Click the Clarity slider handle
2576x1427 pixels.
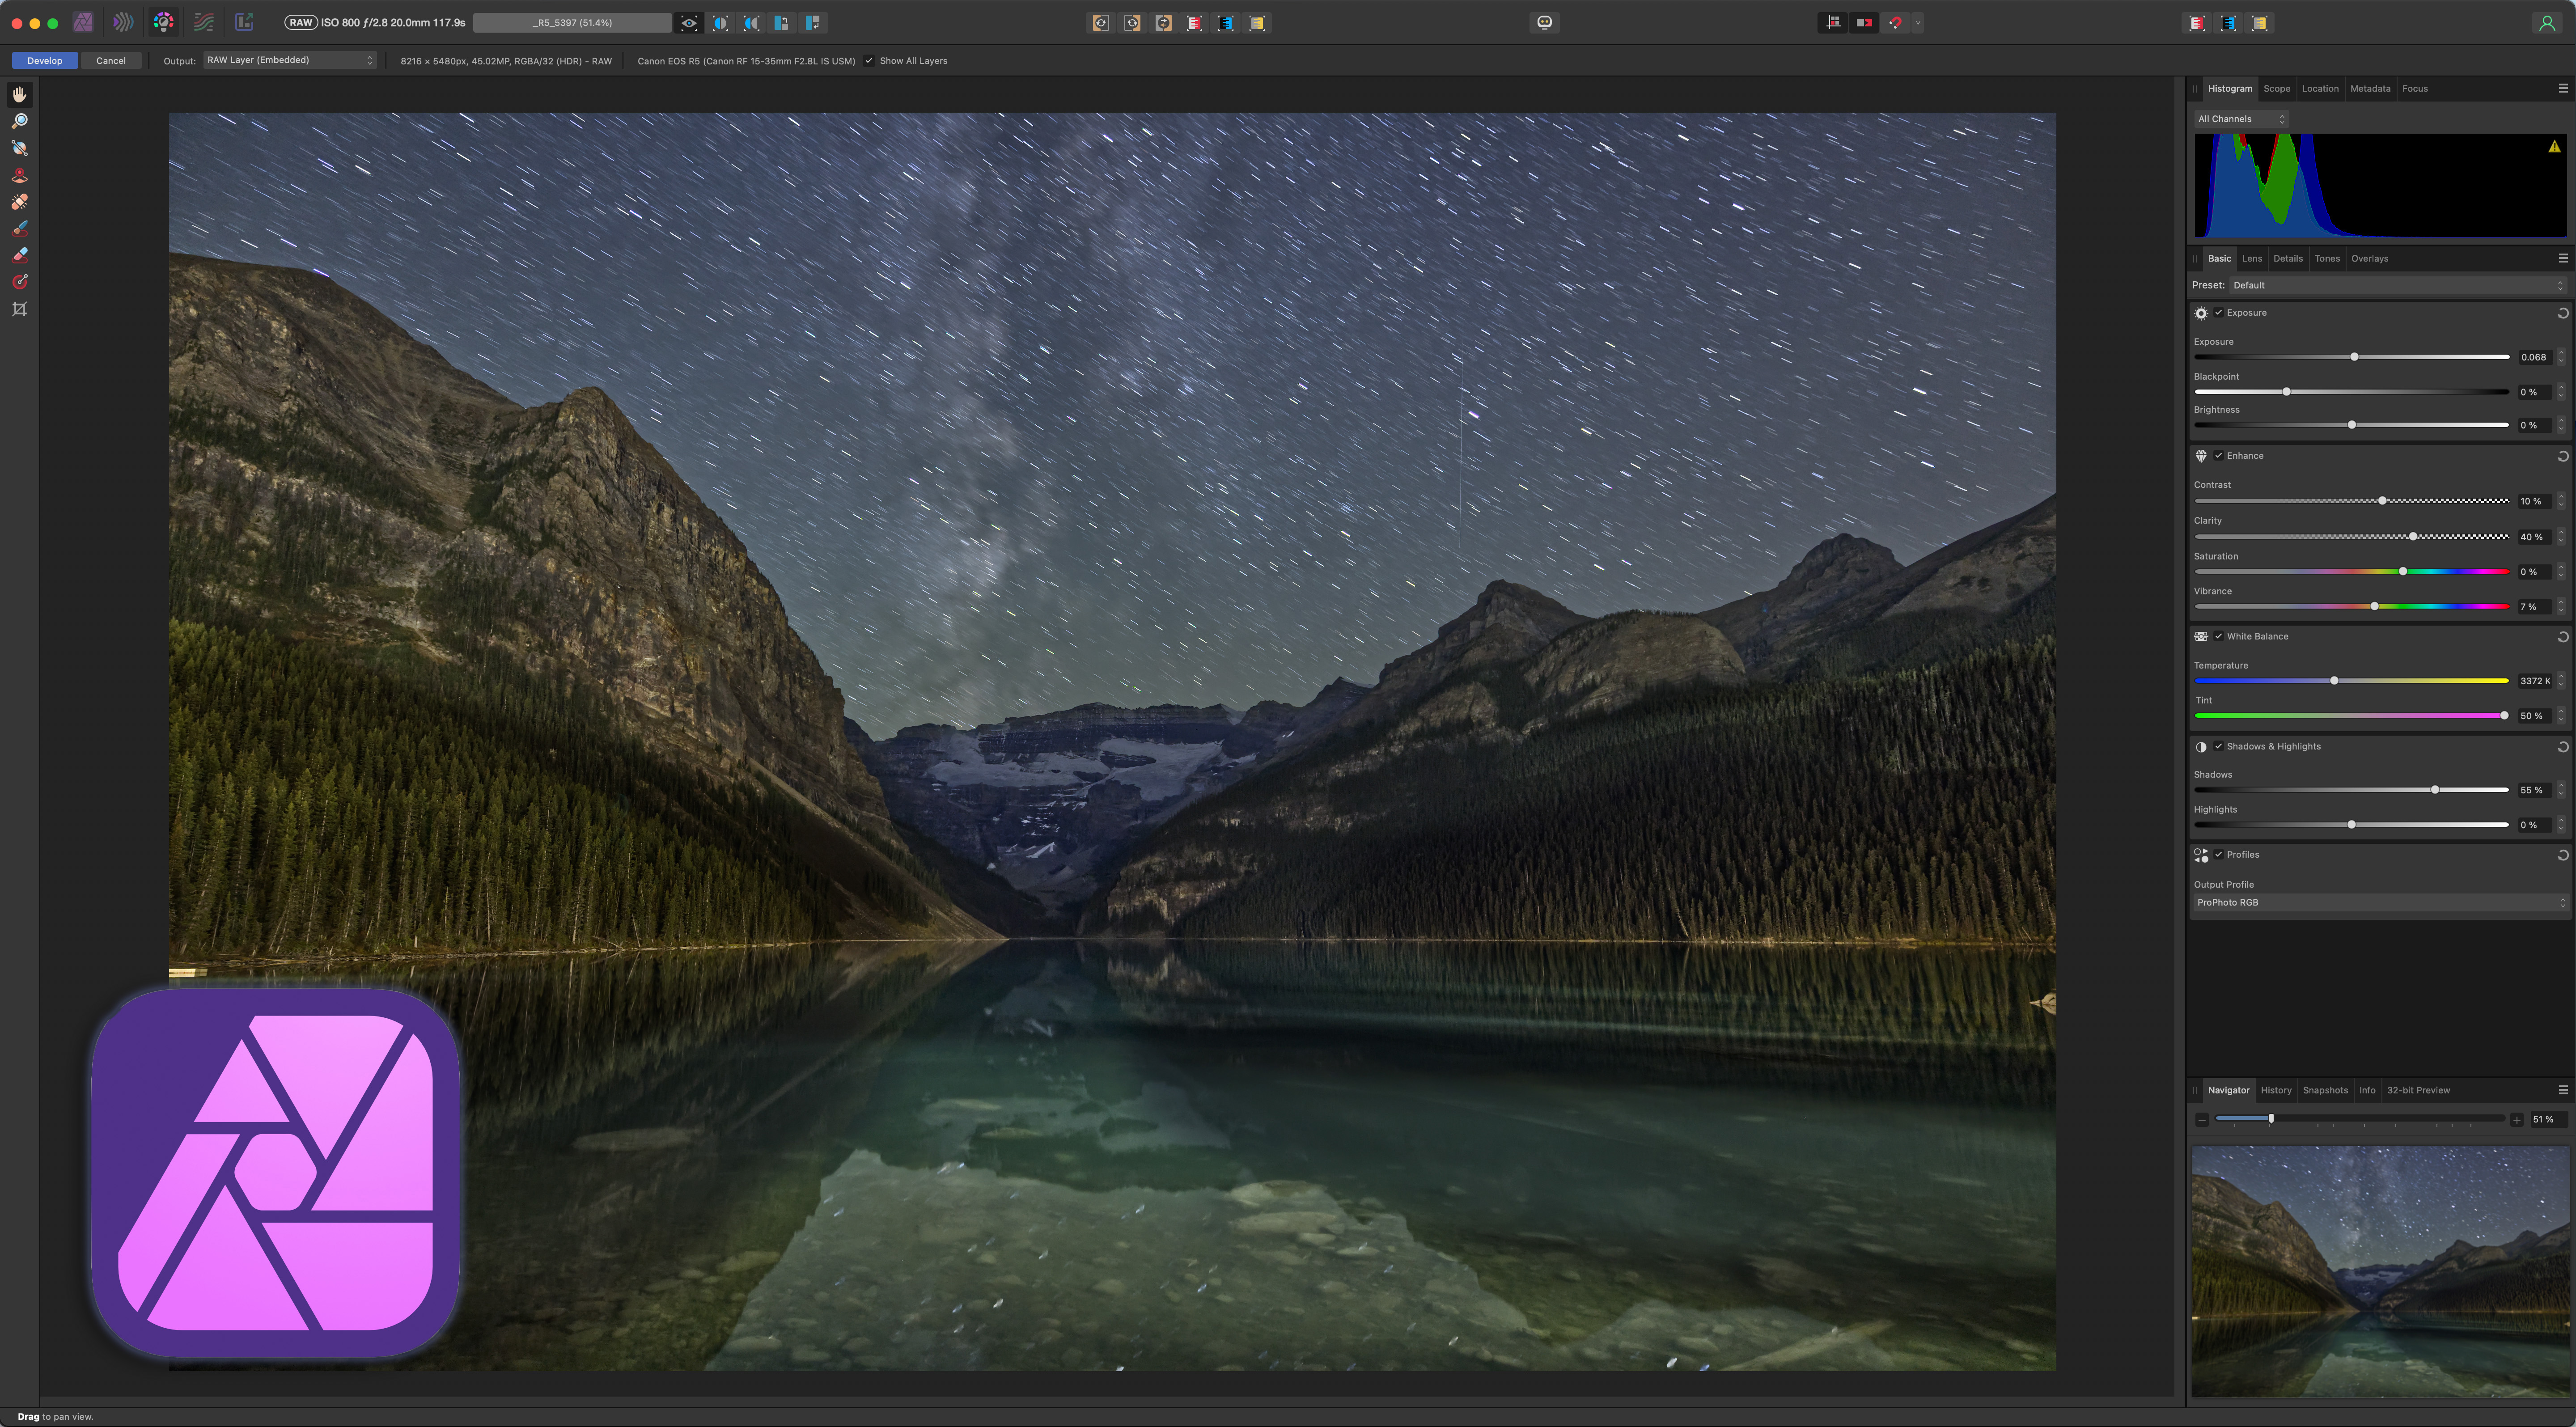(2413, 537)
